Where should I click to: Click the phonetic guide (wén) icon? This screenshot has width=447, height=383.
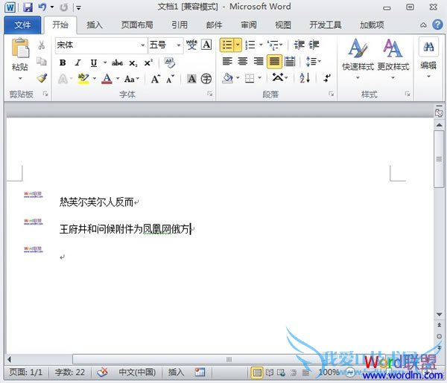tap(191, 45)
